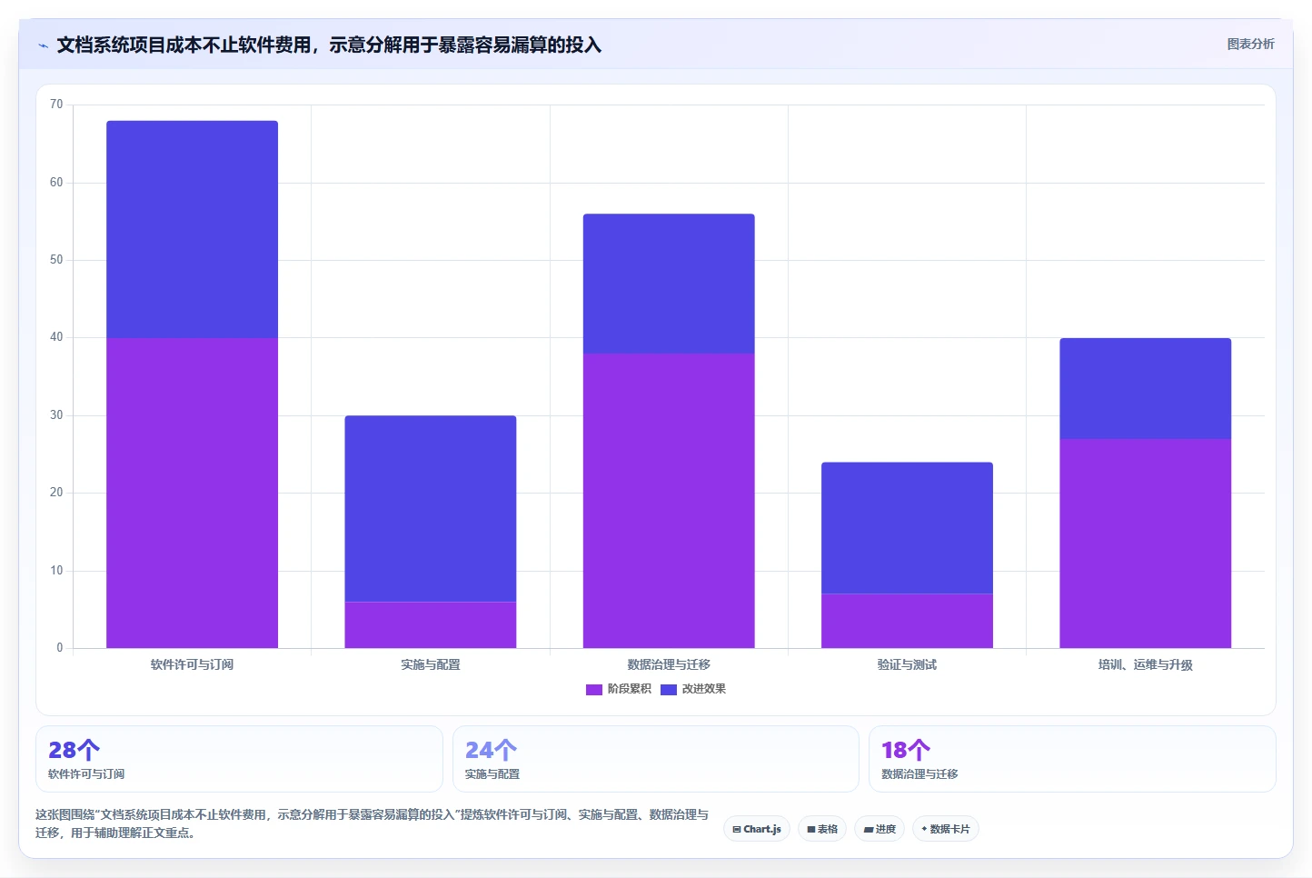The width and height of the screenshot is (1312, 878).
Task: Click the x-axis label 软件许可与订阅
Action: 192,664
